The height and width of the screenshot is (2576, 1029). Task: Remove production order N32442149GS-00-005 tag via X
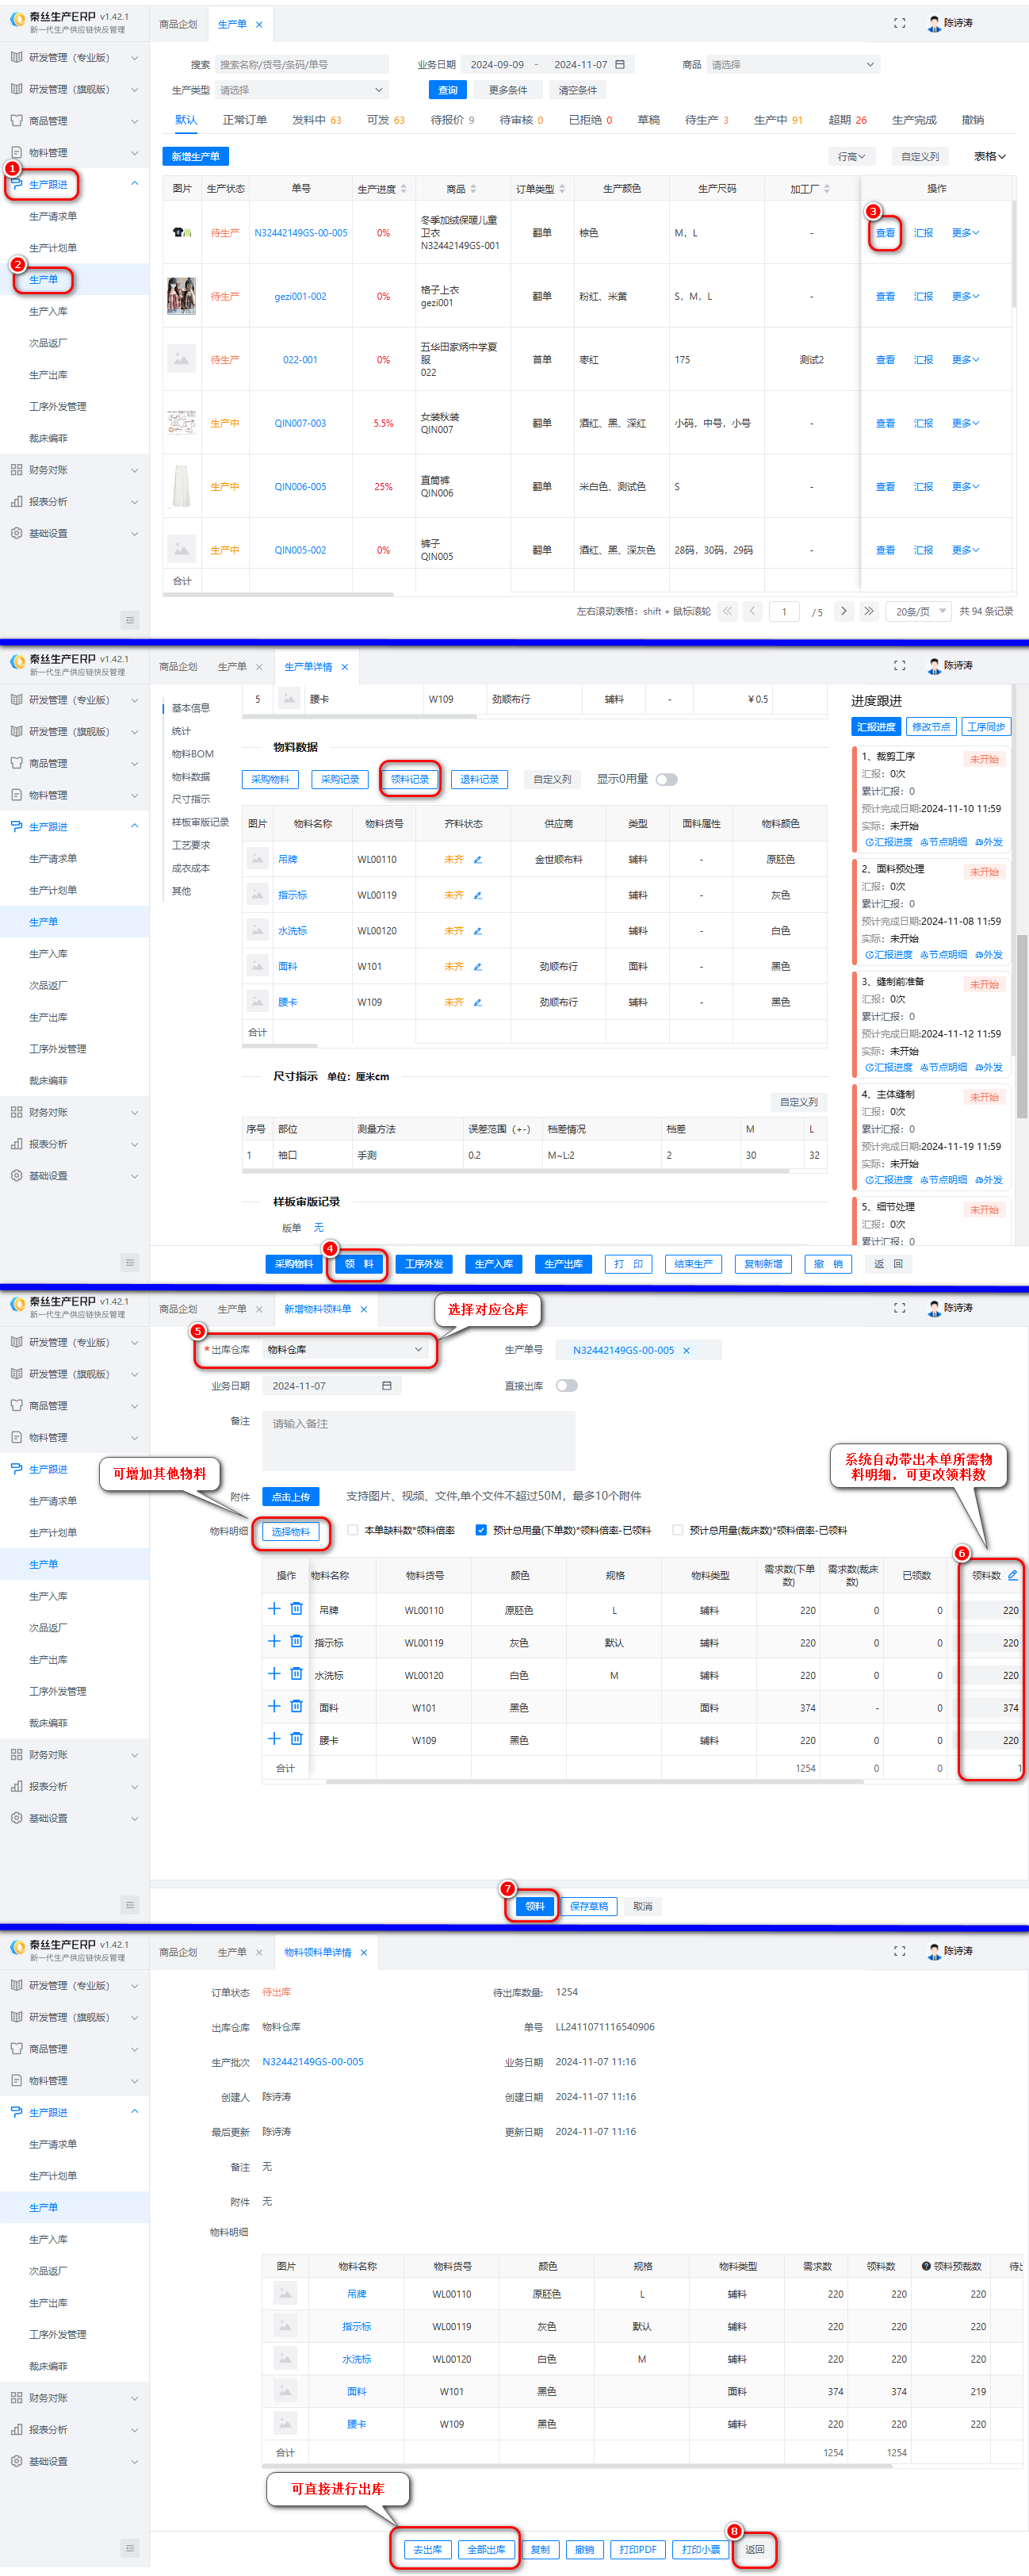click(686, 1350)
